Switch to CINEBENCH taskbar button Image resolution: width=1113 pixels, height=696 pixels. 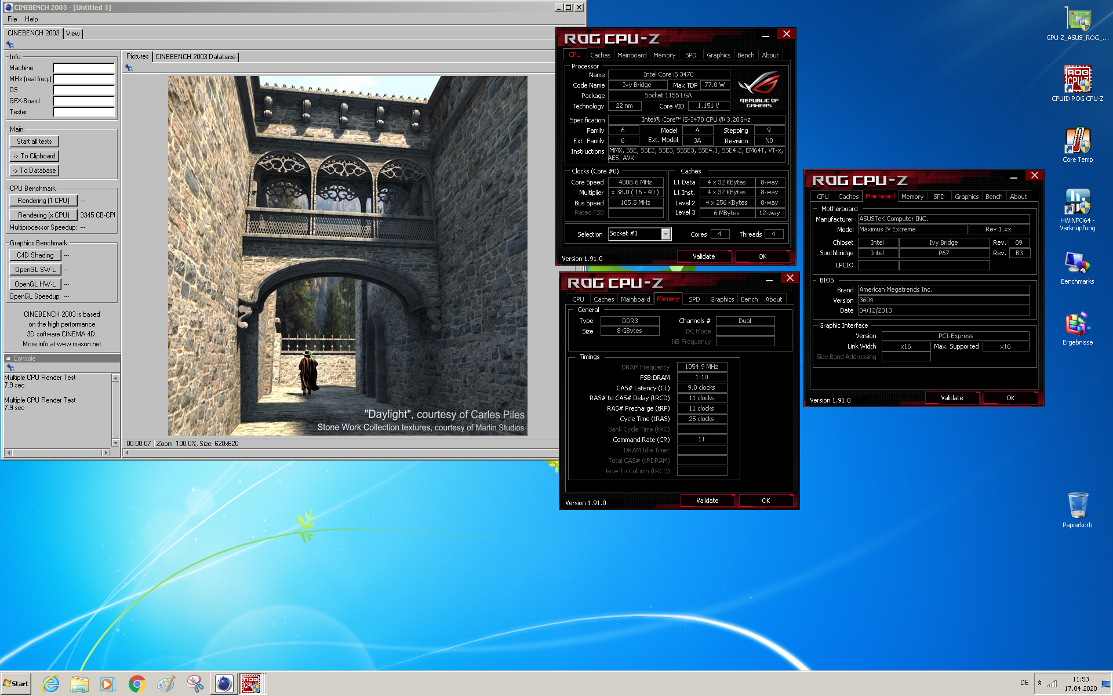click(224, 684)
